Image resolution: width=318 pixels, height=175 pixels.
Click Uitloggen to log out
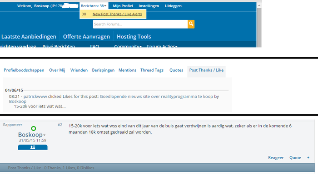tap(173, 6)
